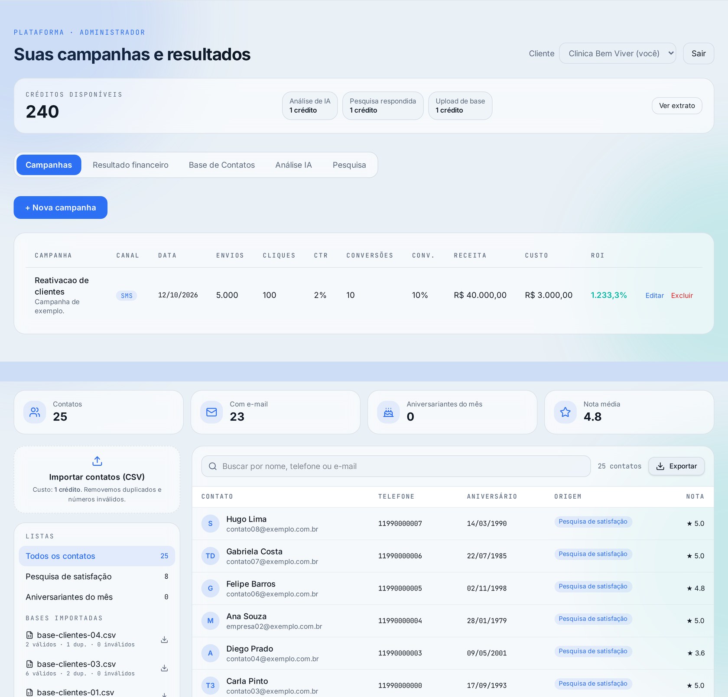Image resolution: width=728 pixels, height=697 pixels.
Task: Click Análise de IA credit chip
Action: (x=310, y=106)
